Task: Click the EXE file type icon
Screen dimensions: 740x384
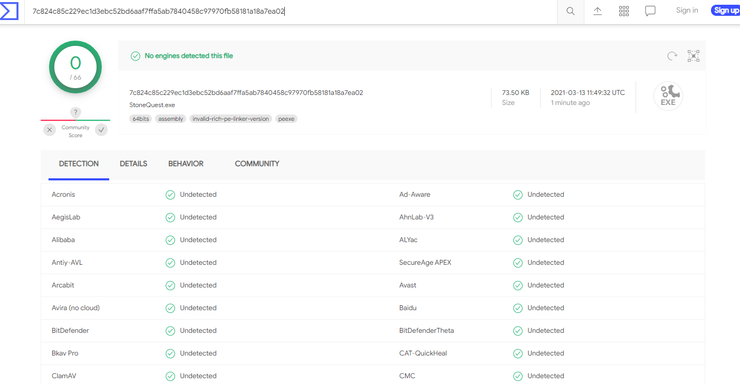Action: pos(668,97)
